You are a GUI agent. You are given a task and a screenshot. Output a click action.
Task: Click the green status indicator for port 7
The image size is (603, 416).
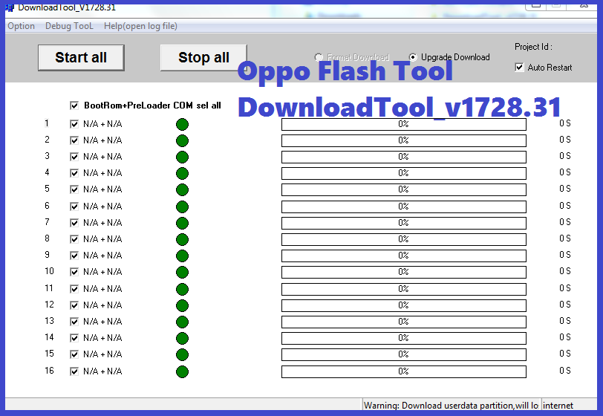[182, 223]
